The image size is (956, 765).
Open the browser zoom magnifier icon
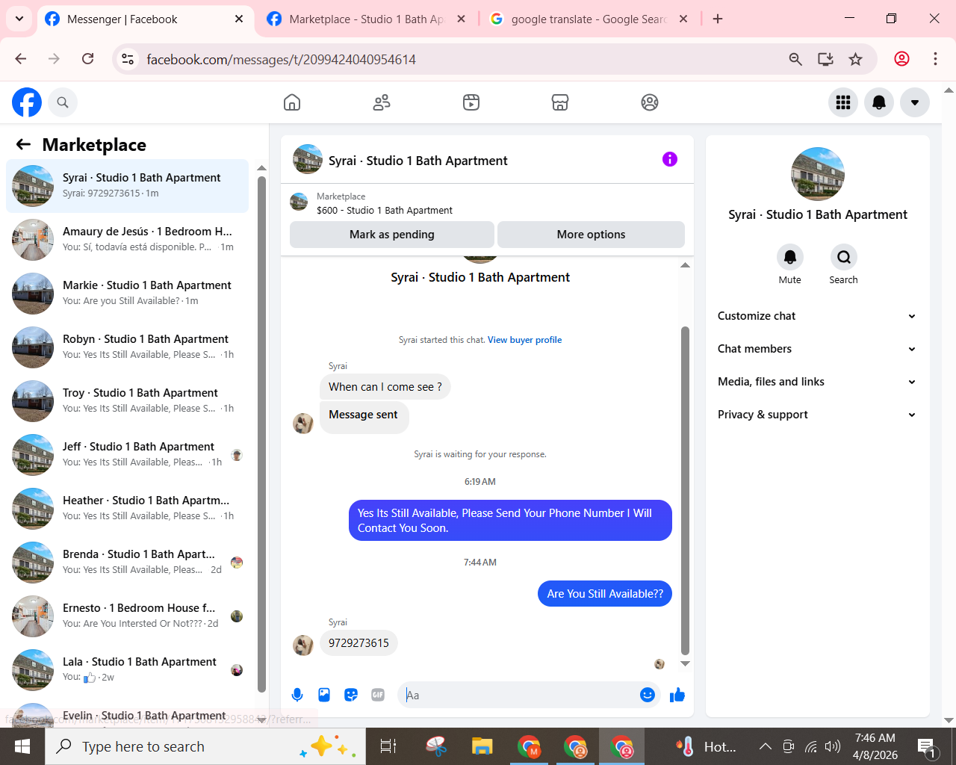click(x=795, y=59)
